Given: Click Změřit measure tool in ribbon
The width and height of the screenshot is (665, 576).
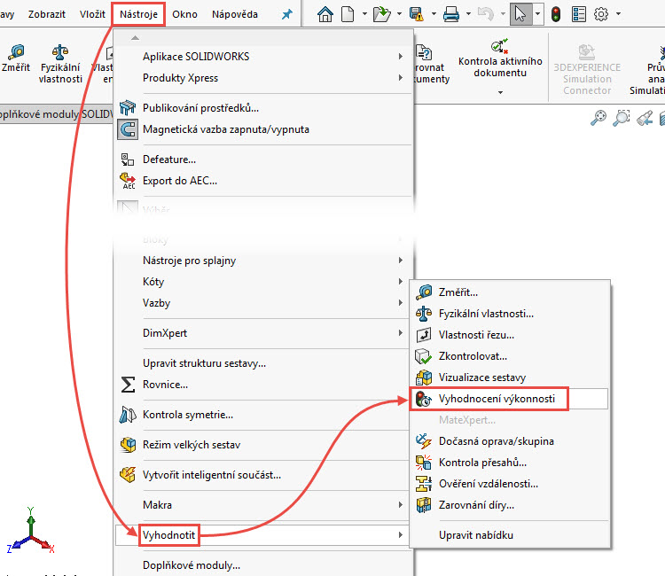Looking at the screenshot, I should [x=16, y=58].
